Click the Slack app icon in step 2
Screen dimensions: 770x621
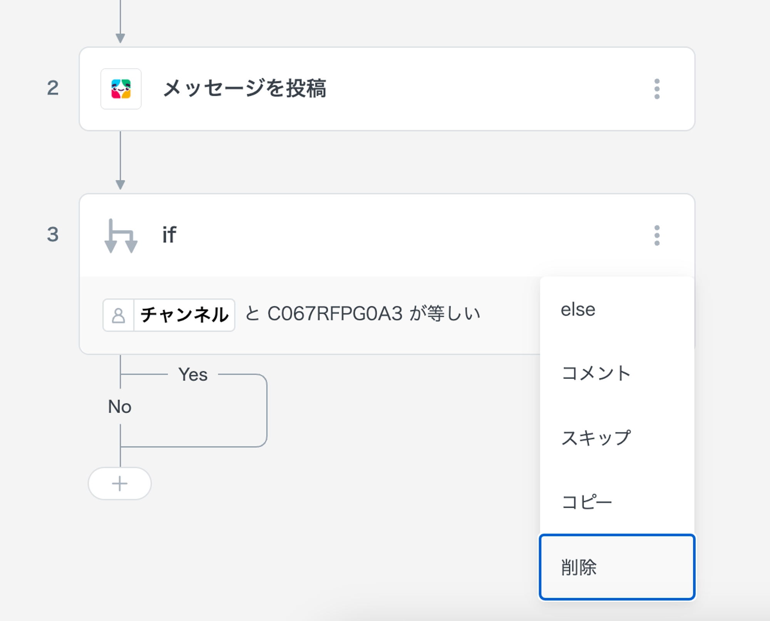click(x=121, y=89)
